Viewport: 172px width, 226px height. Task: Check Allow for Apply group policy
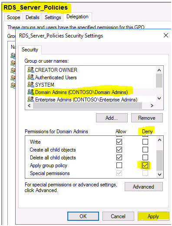click(x=119, y=165)
